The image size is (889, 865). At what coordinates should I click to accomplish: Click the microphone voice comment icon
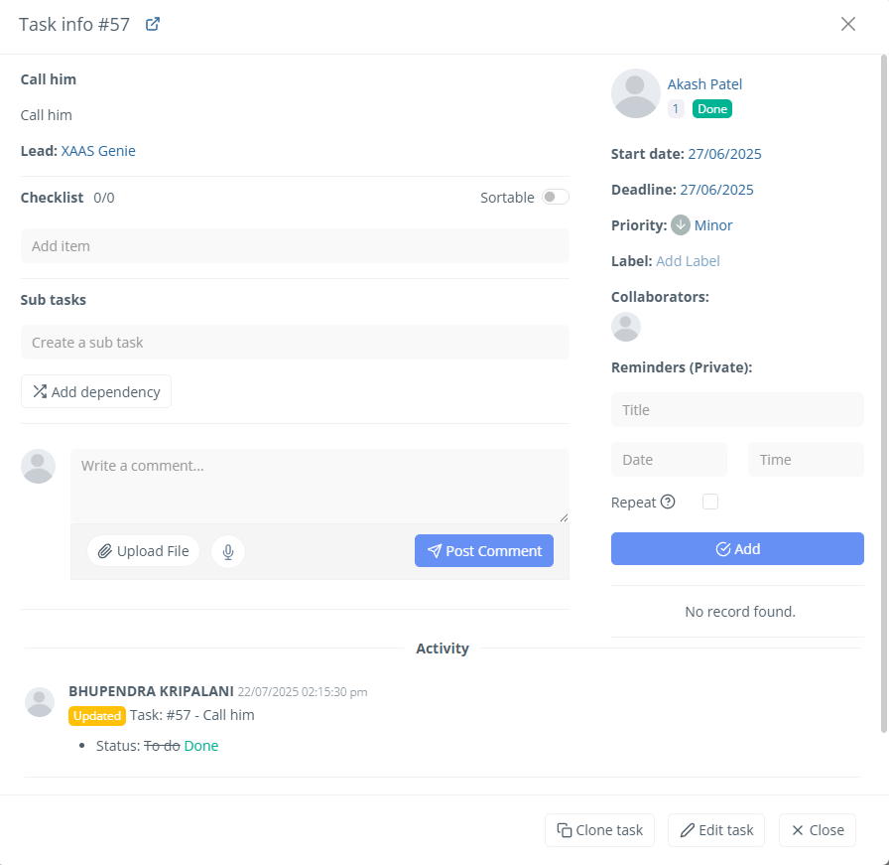(x=228, y=551)
